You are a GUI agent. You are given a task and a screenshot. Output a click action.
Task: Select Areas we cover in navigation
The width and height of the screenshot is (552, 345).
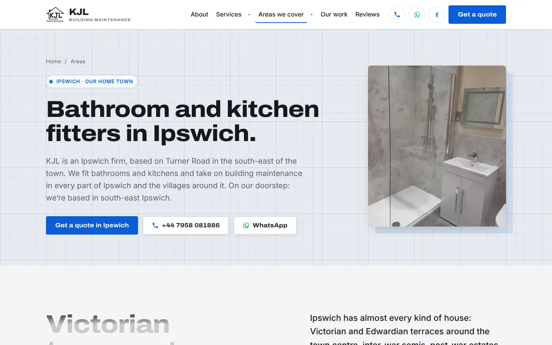(281, 15)
